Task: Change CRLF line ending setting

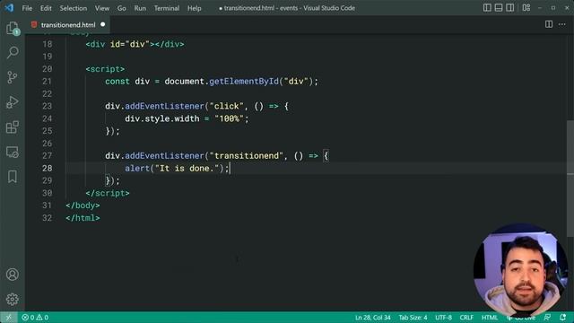Action: pyautogui.click(x=466, y=318)
